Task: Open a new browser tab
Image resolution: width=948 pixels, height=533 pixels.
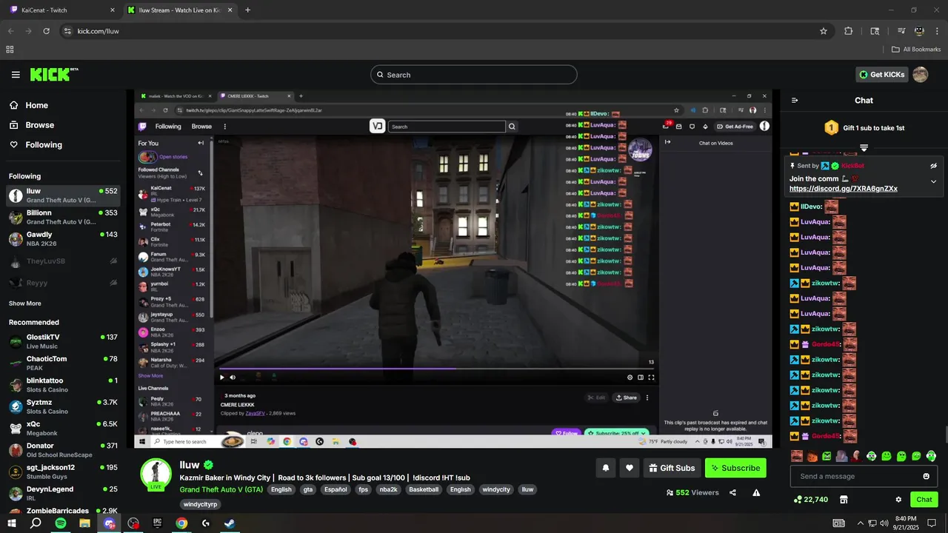Action: point(247,10)
